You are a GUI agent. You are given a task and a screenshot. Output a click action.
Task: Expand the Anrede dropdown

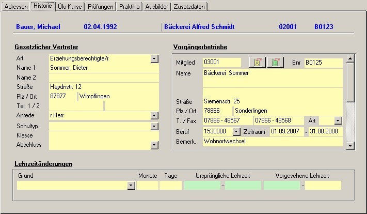154,115
